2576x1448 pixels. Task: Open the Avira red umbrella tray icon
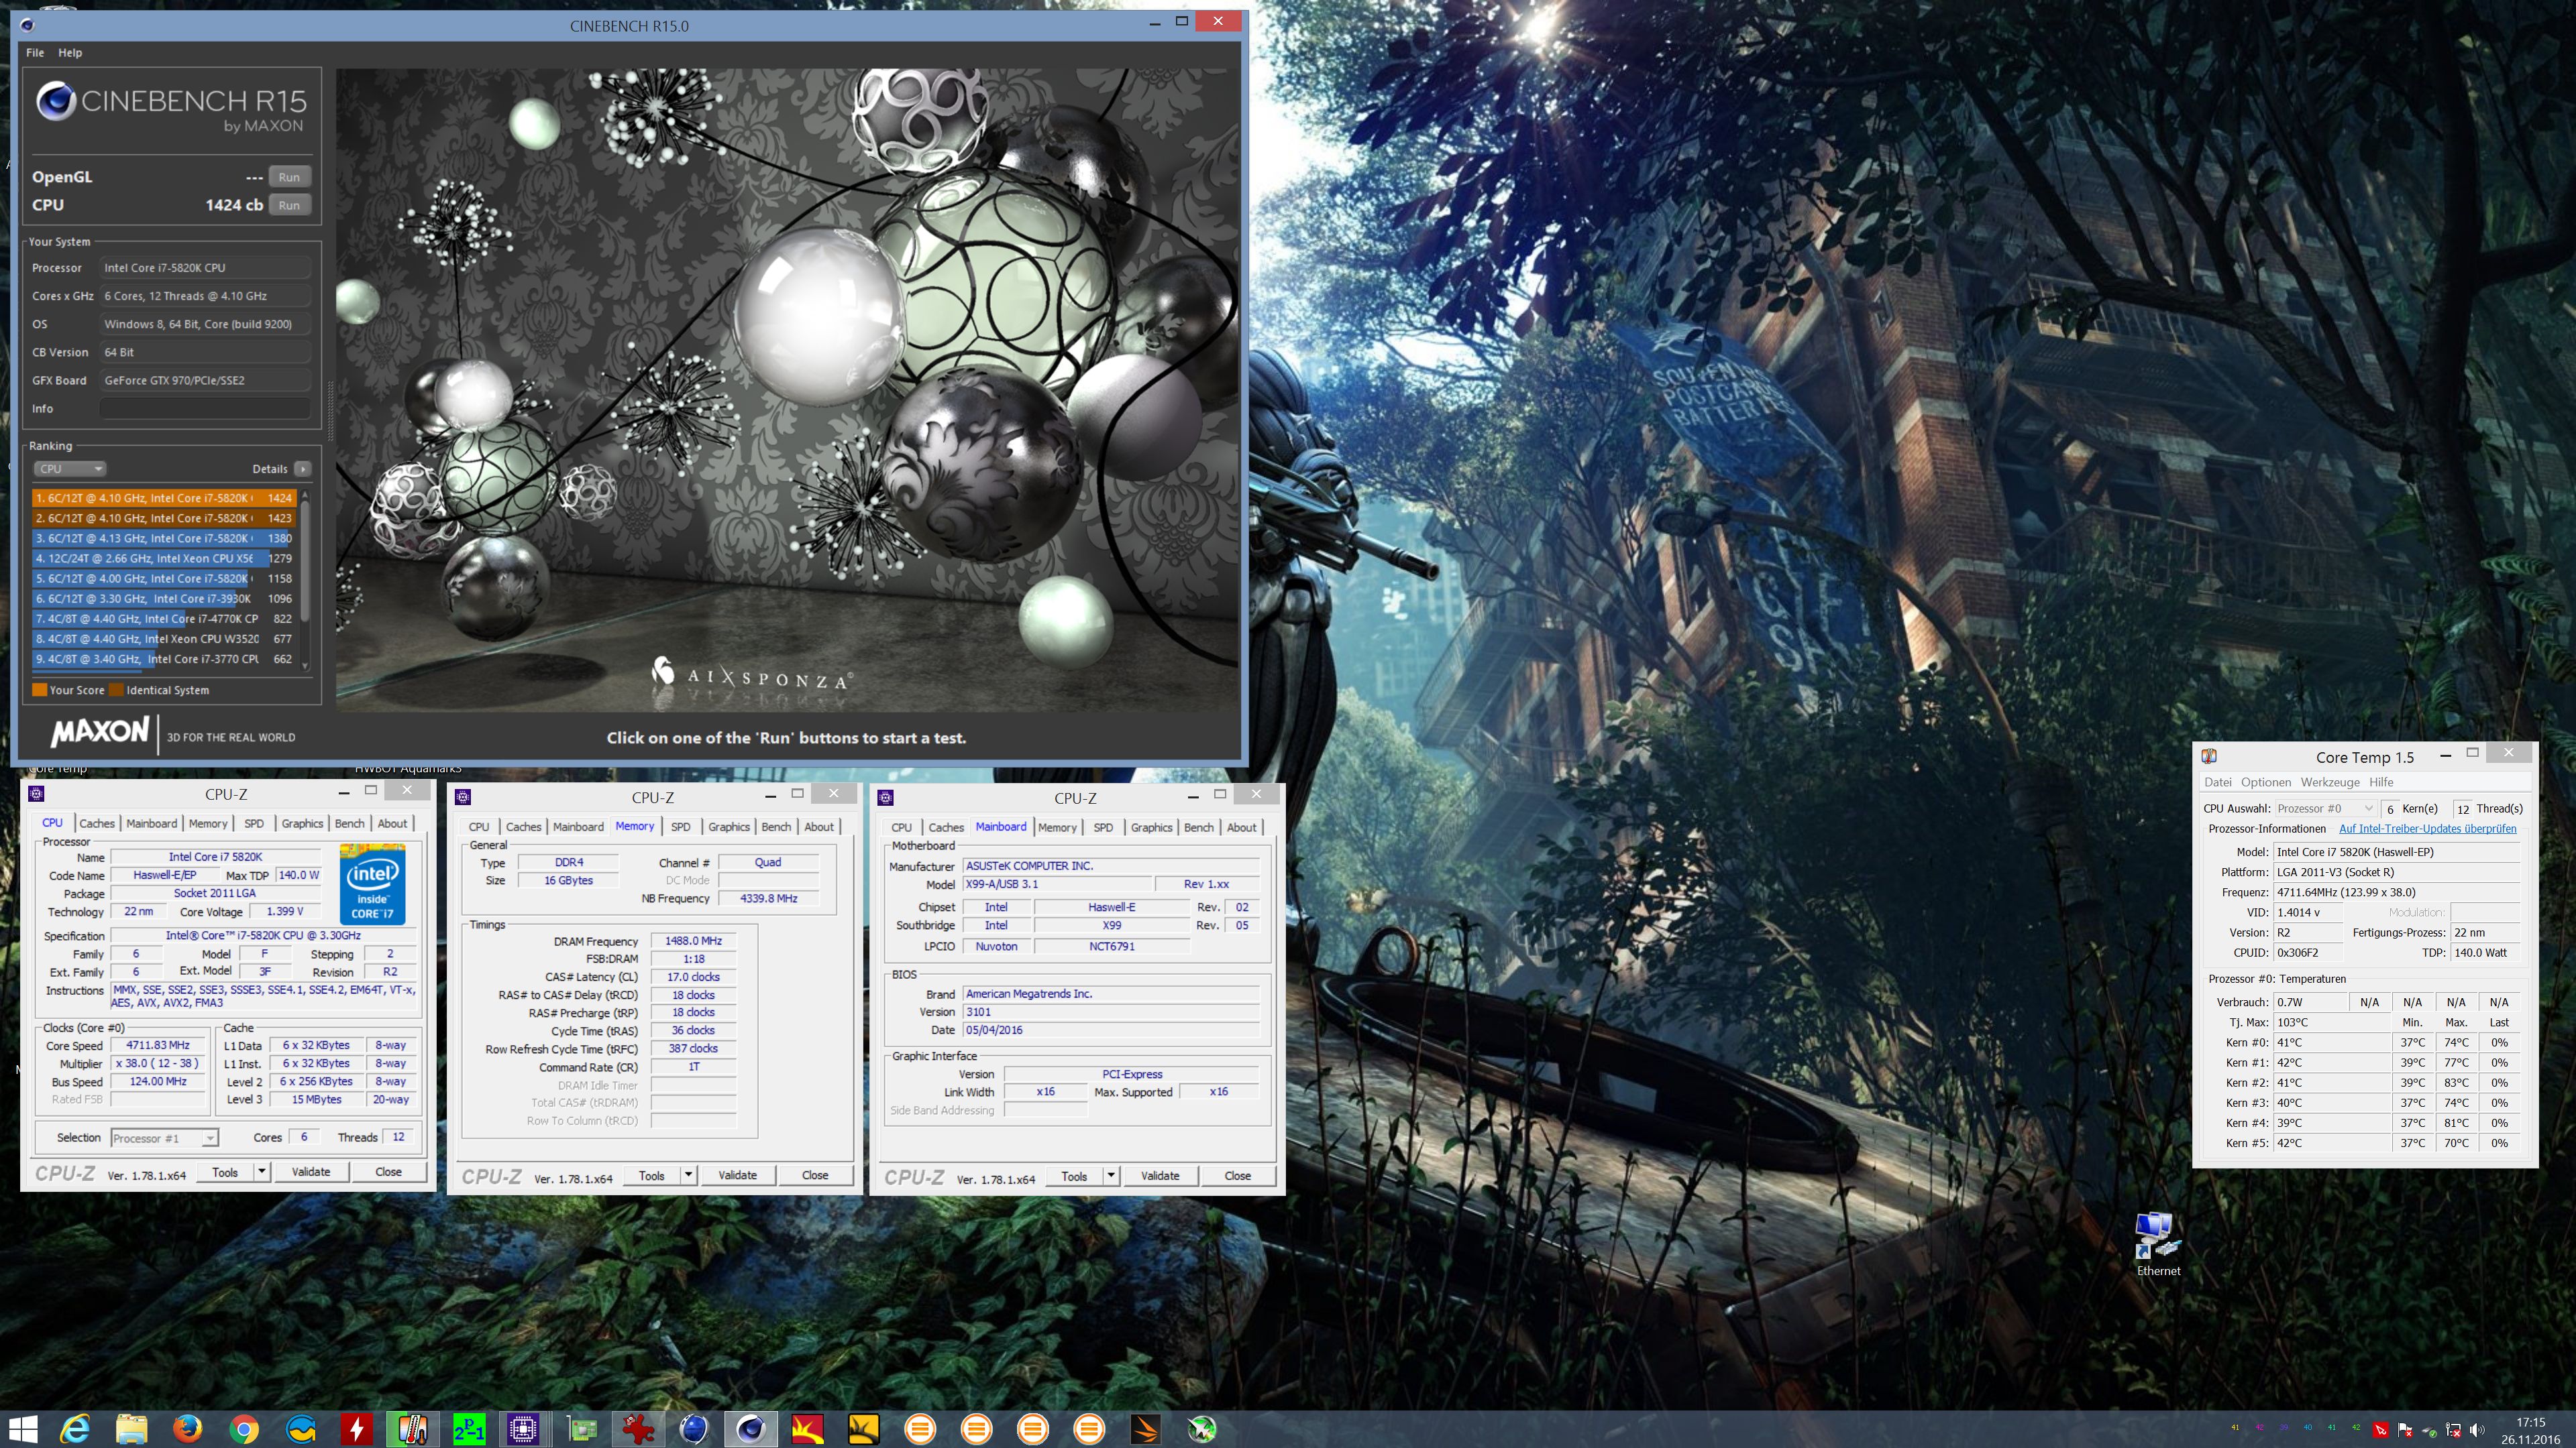(x=2381, y=1429)
